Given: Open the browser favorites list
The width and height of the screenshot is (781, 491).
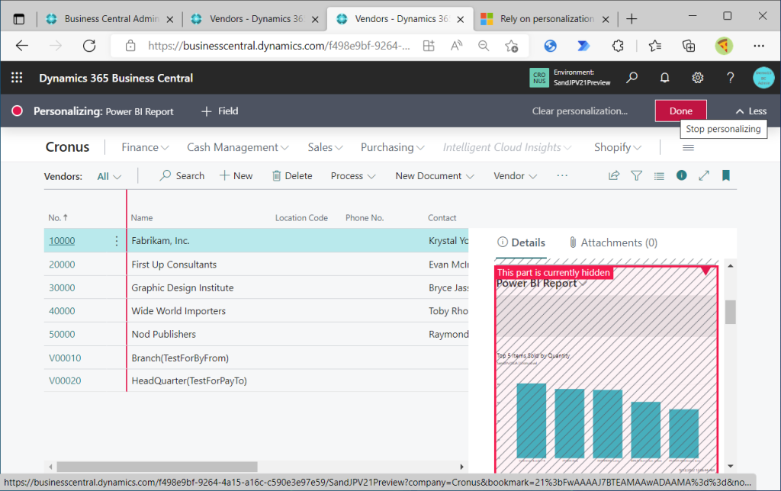Looking at the screenshot, I should click(655, 46).
